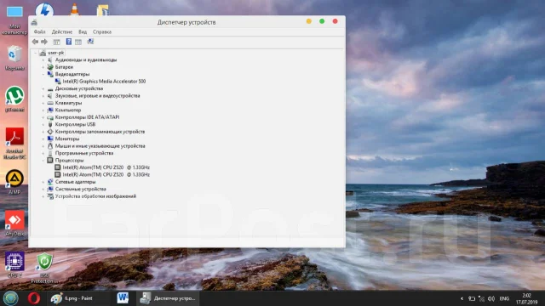Viewport: 545px width, 306px height.
Task: Select the first Intel Atom CPU Z520 entry
Action: (x=106, y=167)
